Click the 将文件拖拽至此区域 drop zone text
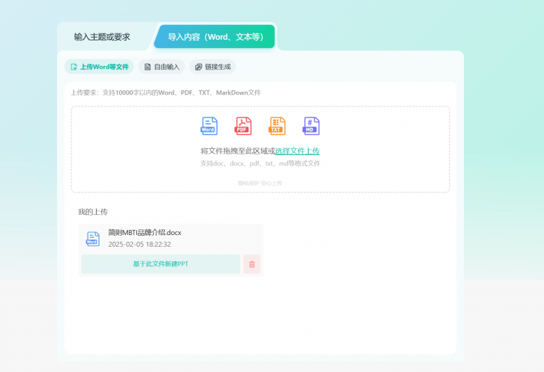 pyautogui.click(x=237, y=151)
